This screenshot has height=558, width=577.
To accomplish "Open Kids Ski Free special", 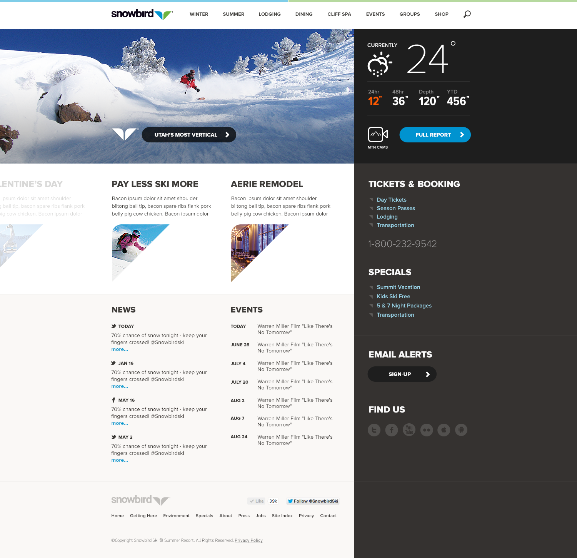I will [394, 296].
